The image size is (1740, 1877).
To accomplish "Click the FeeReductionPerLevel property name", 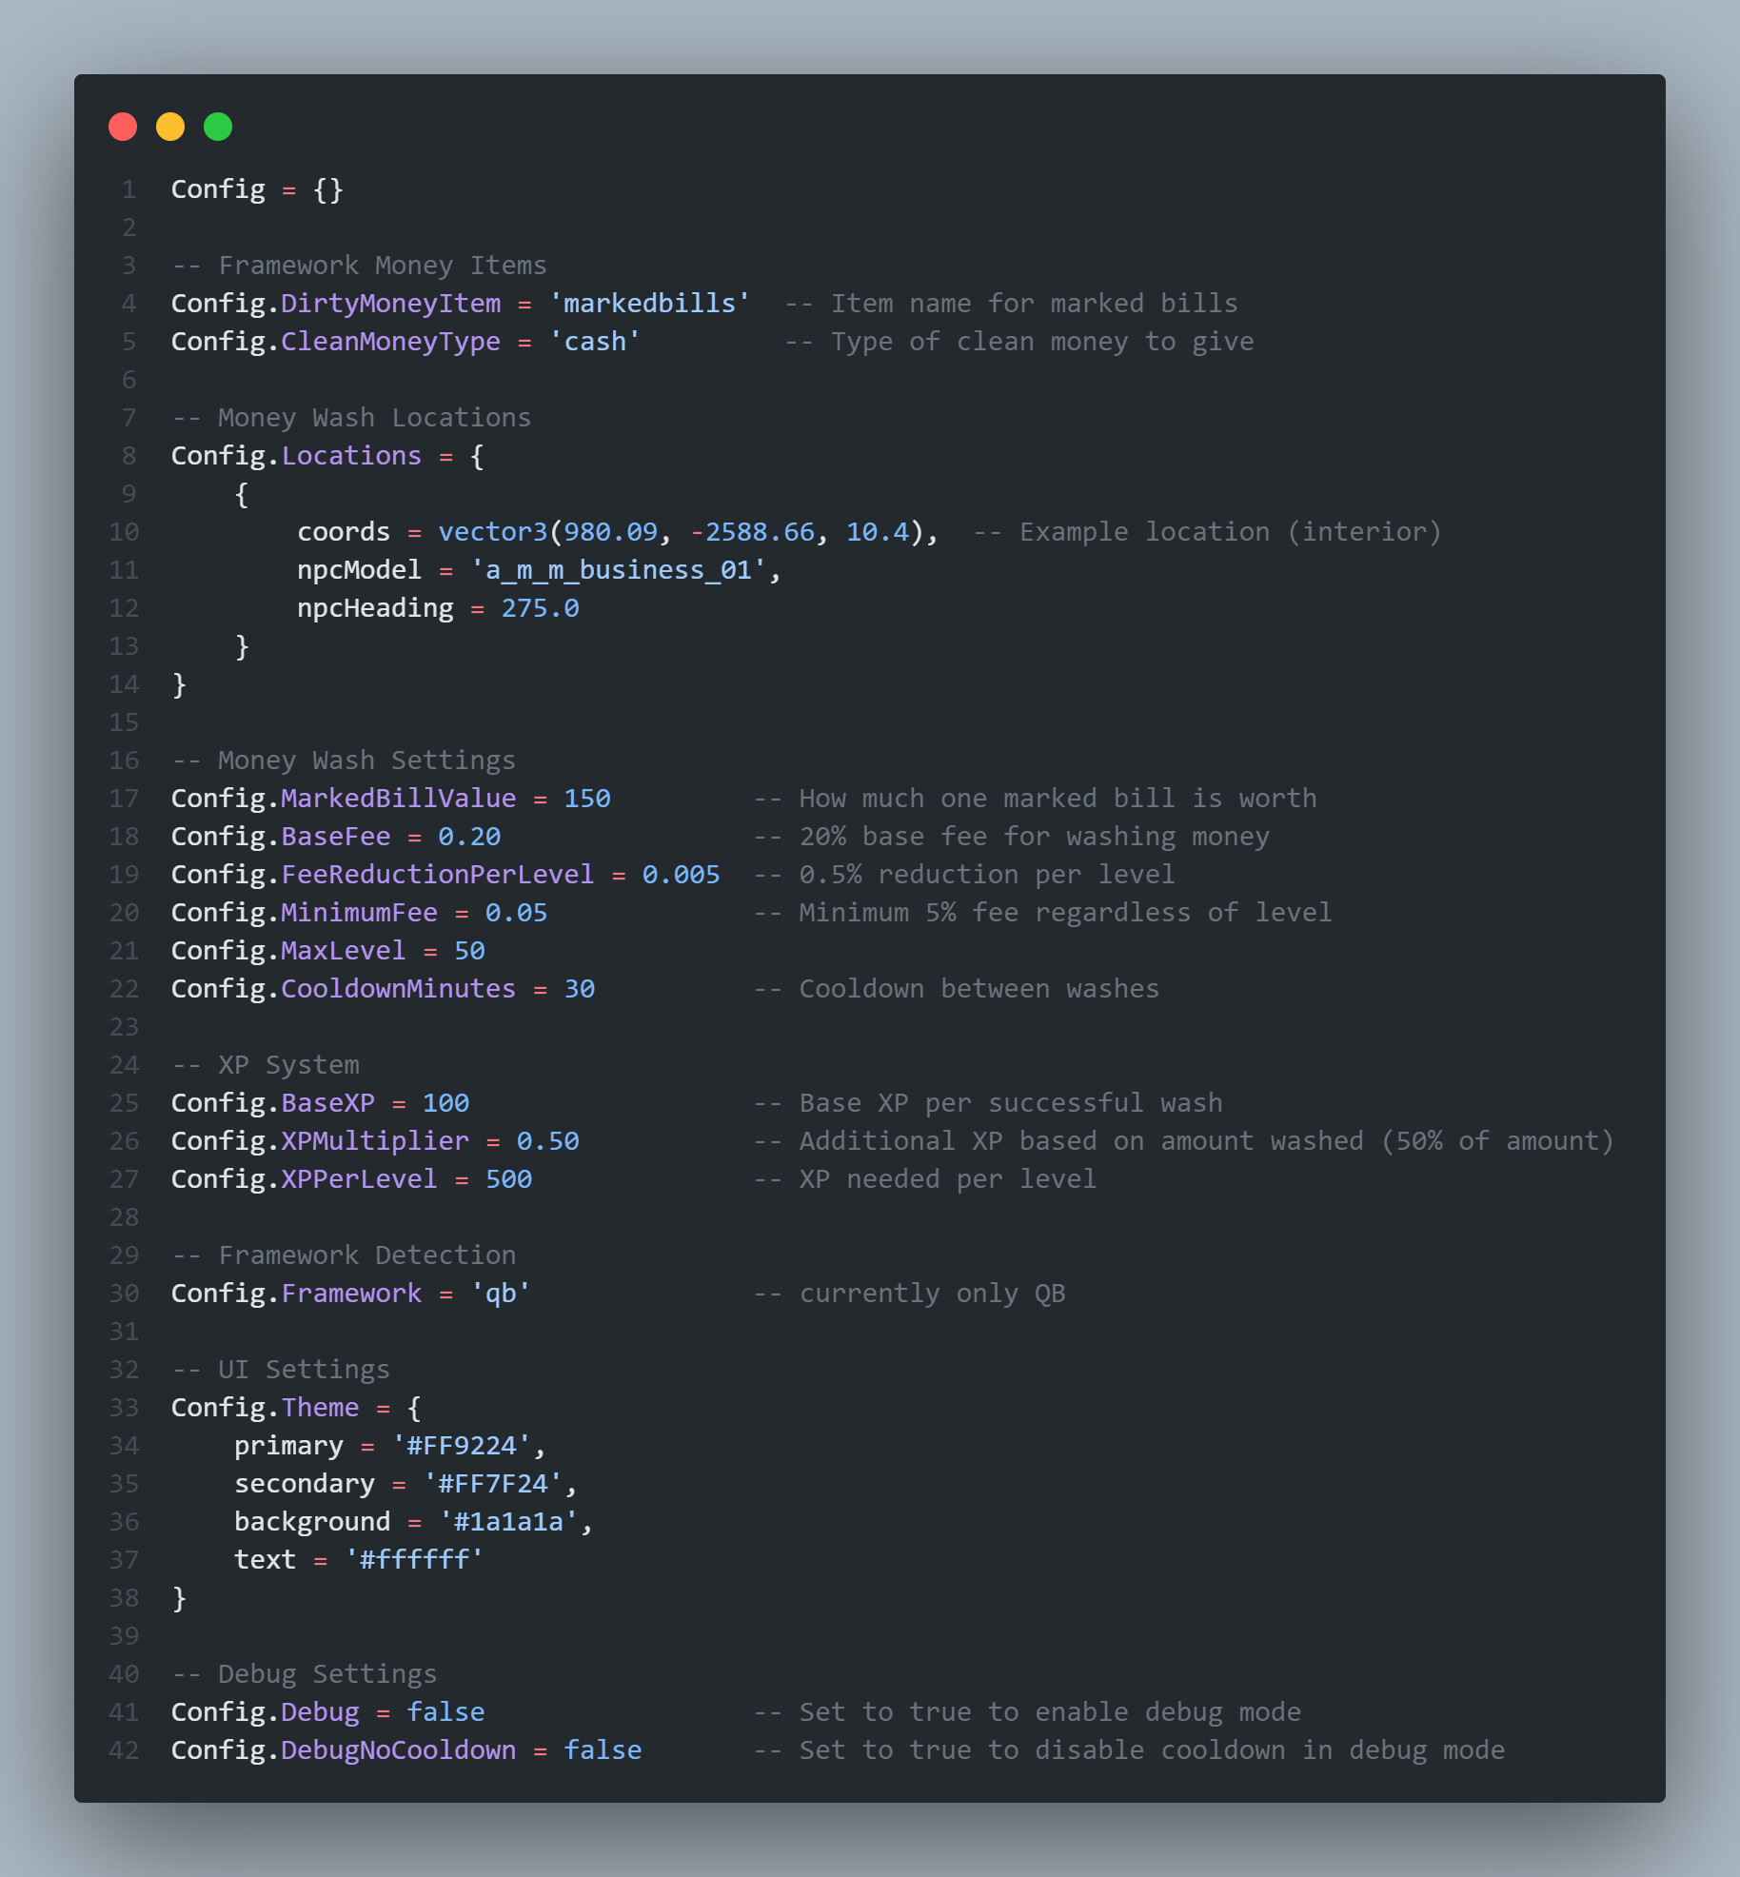I will pos(437,875).
